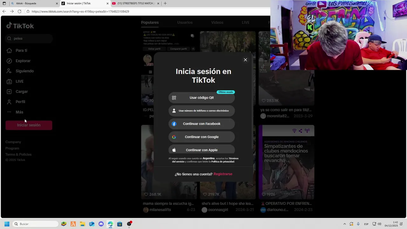
Task: Open clock showing 1:42 04/12/2025
Action: click(x=391, y=224)
